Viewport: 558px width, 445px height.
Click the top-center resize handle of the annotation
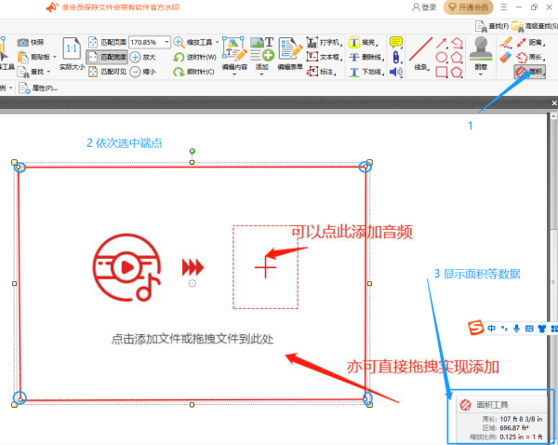pos(192,163)
